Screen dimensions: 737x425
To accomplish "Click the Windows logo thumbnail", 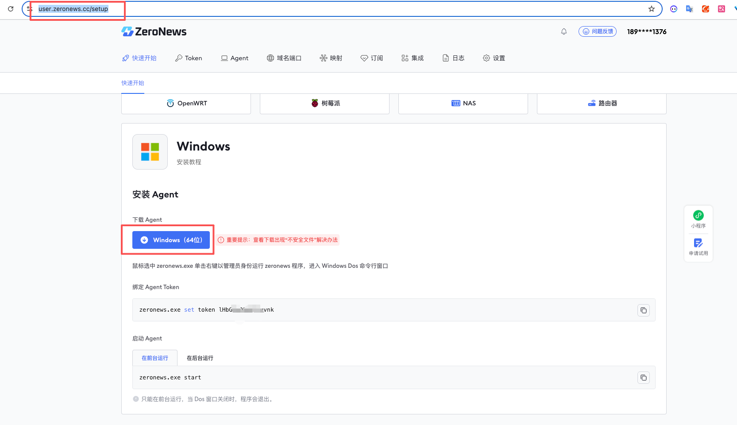I will [150, 152].
